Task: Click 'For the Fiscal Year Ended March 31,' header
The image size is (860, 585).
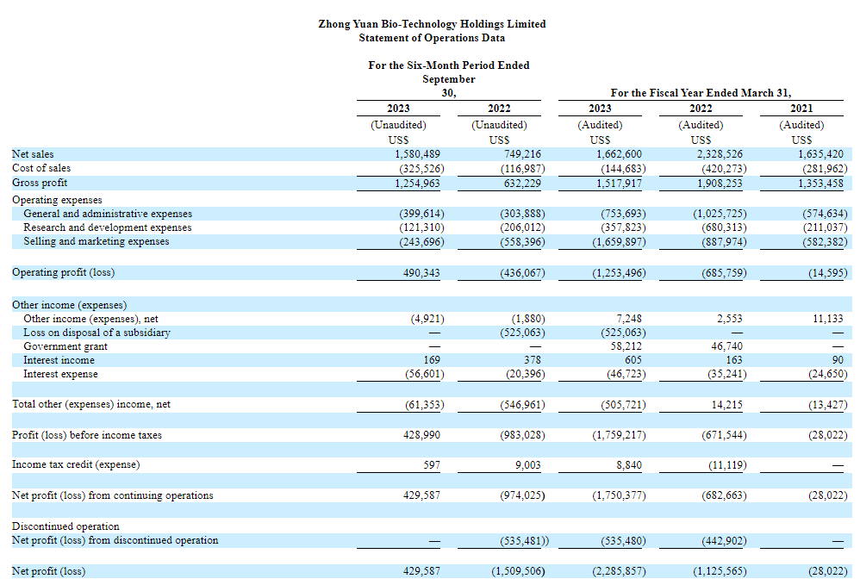Action: point(701,93)
